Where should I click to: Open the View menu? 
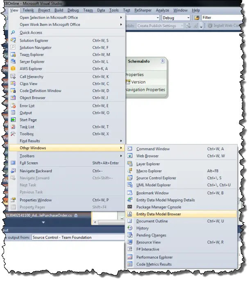coord(14,10)
